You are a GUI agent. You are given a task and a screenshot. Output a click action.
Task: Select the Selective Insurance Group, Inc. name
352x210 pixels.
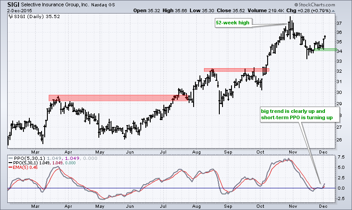tap(55, 5)
